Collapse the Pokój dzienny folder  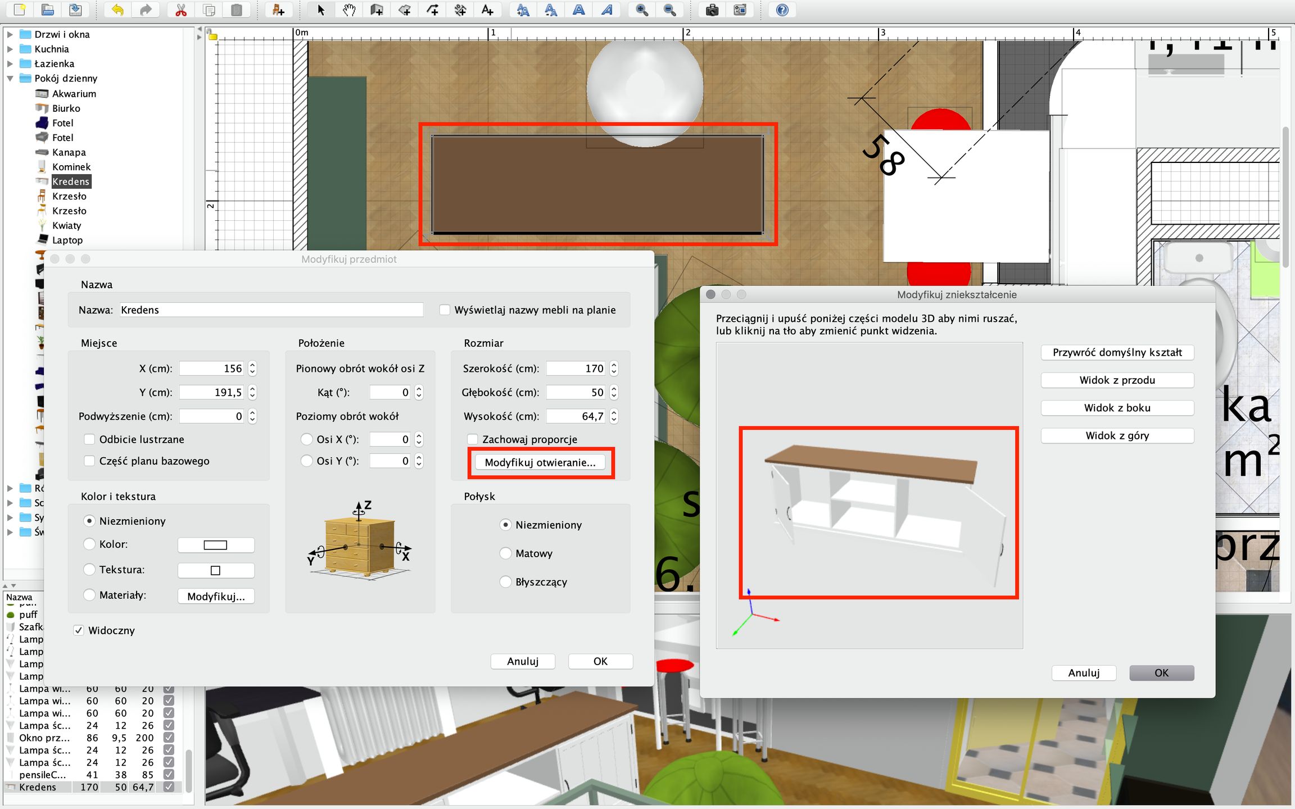click(x=10, y=79)
